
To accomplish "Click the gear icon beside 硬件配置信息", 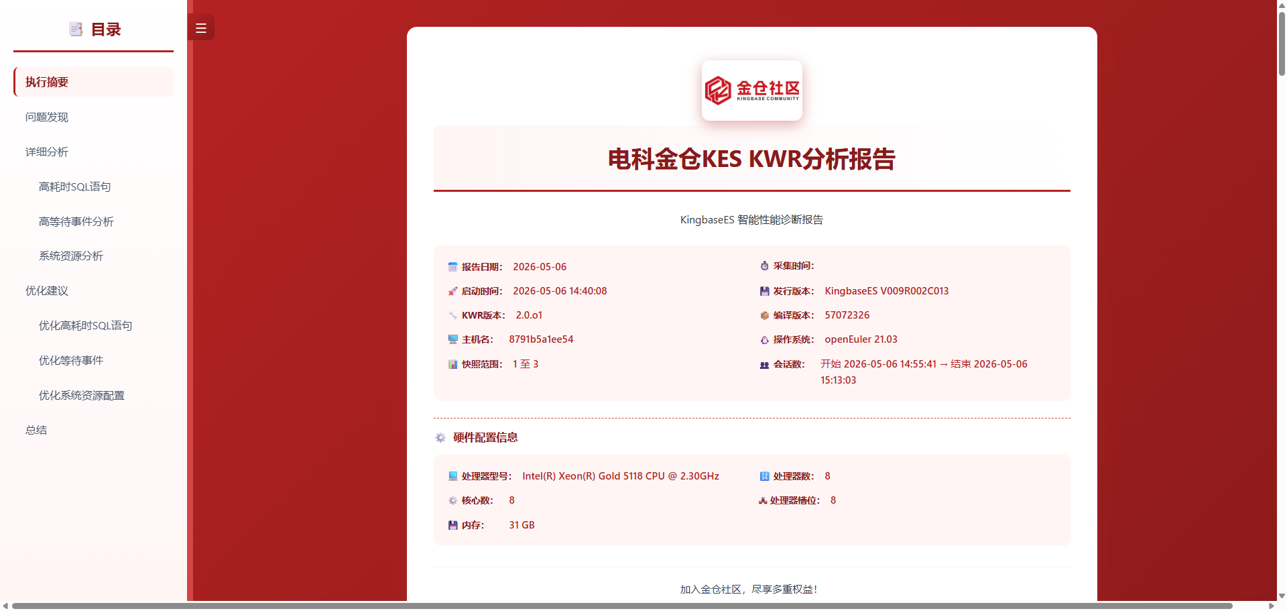I will pyautogui.click(x=440, y=437).
